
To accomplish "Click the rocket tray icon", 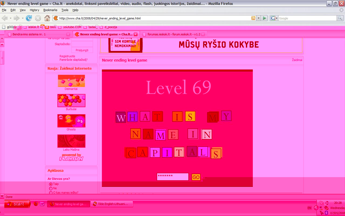I will 321,213.
